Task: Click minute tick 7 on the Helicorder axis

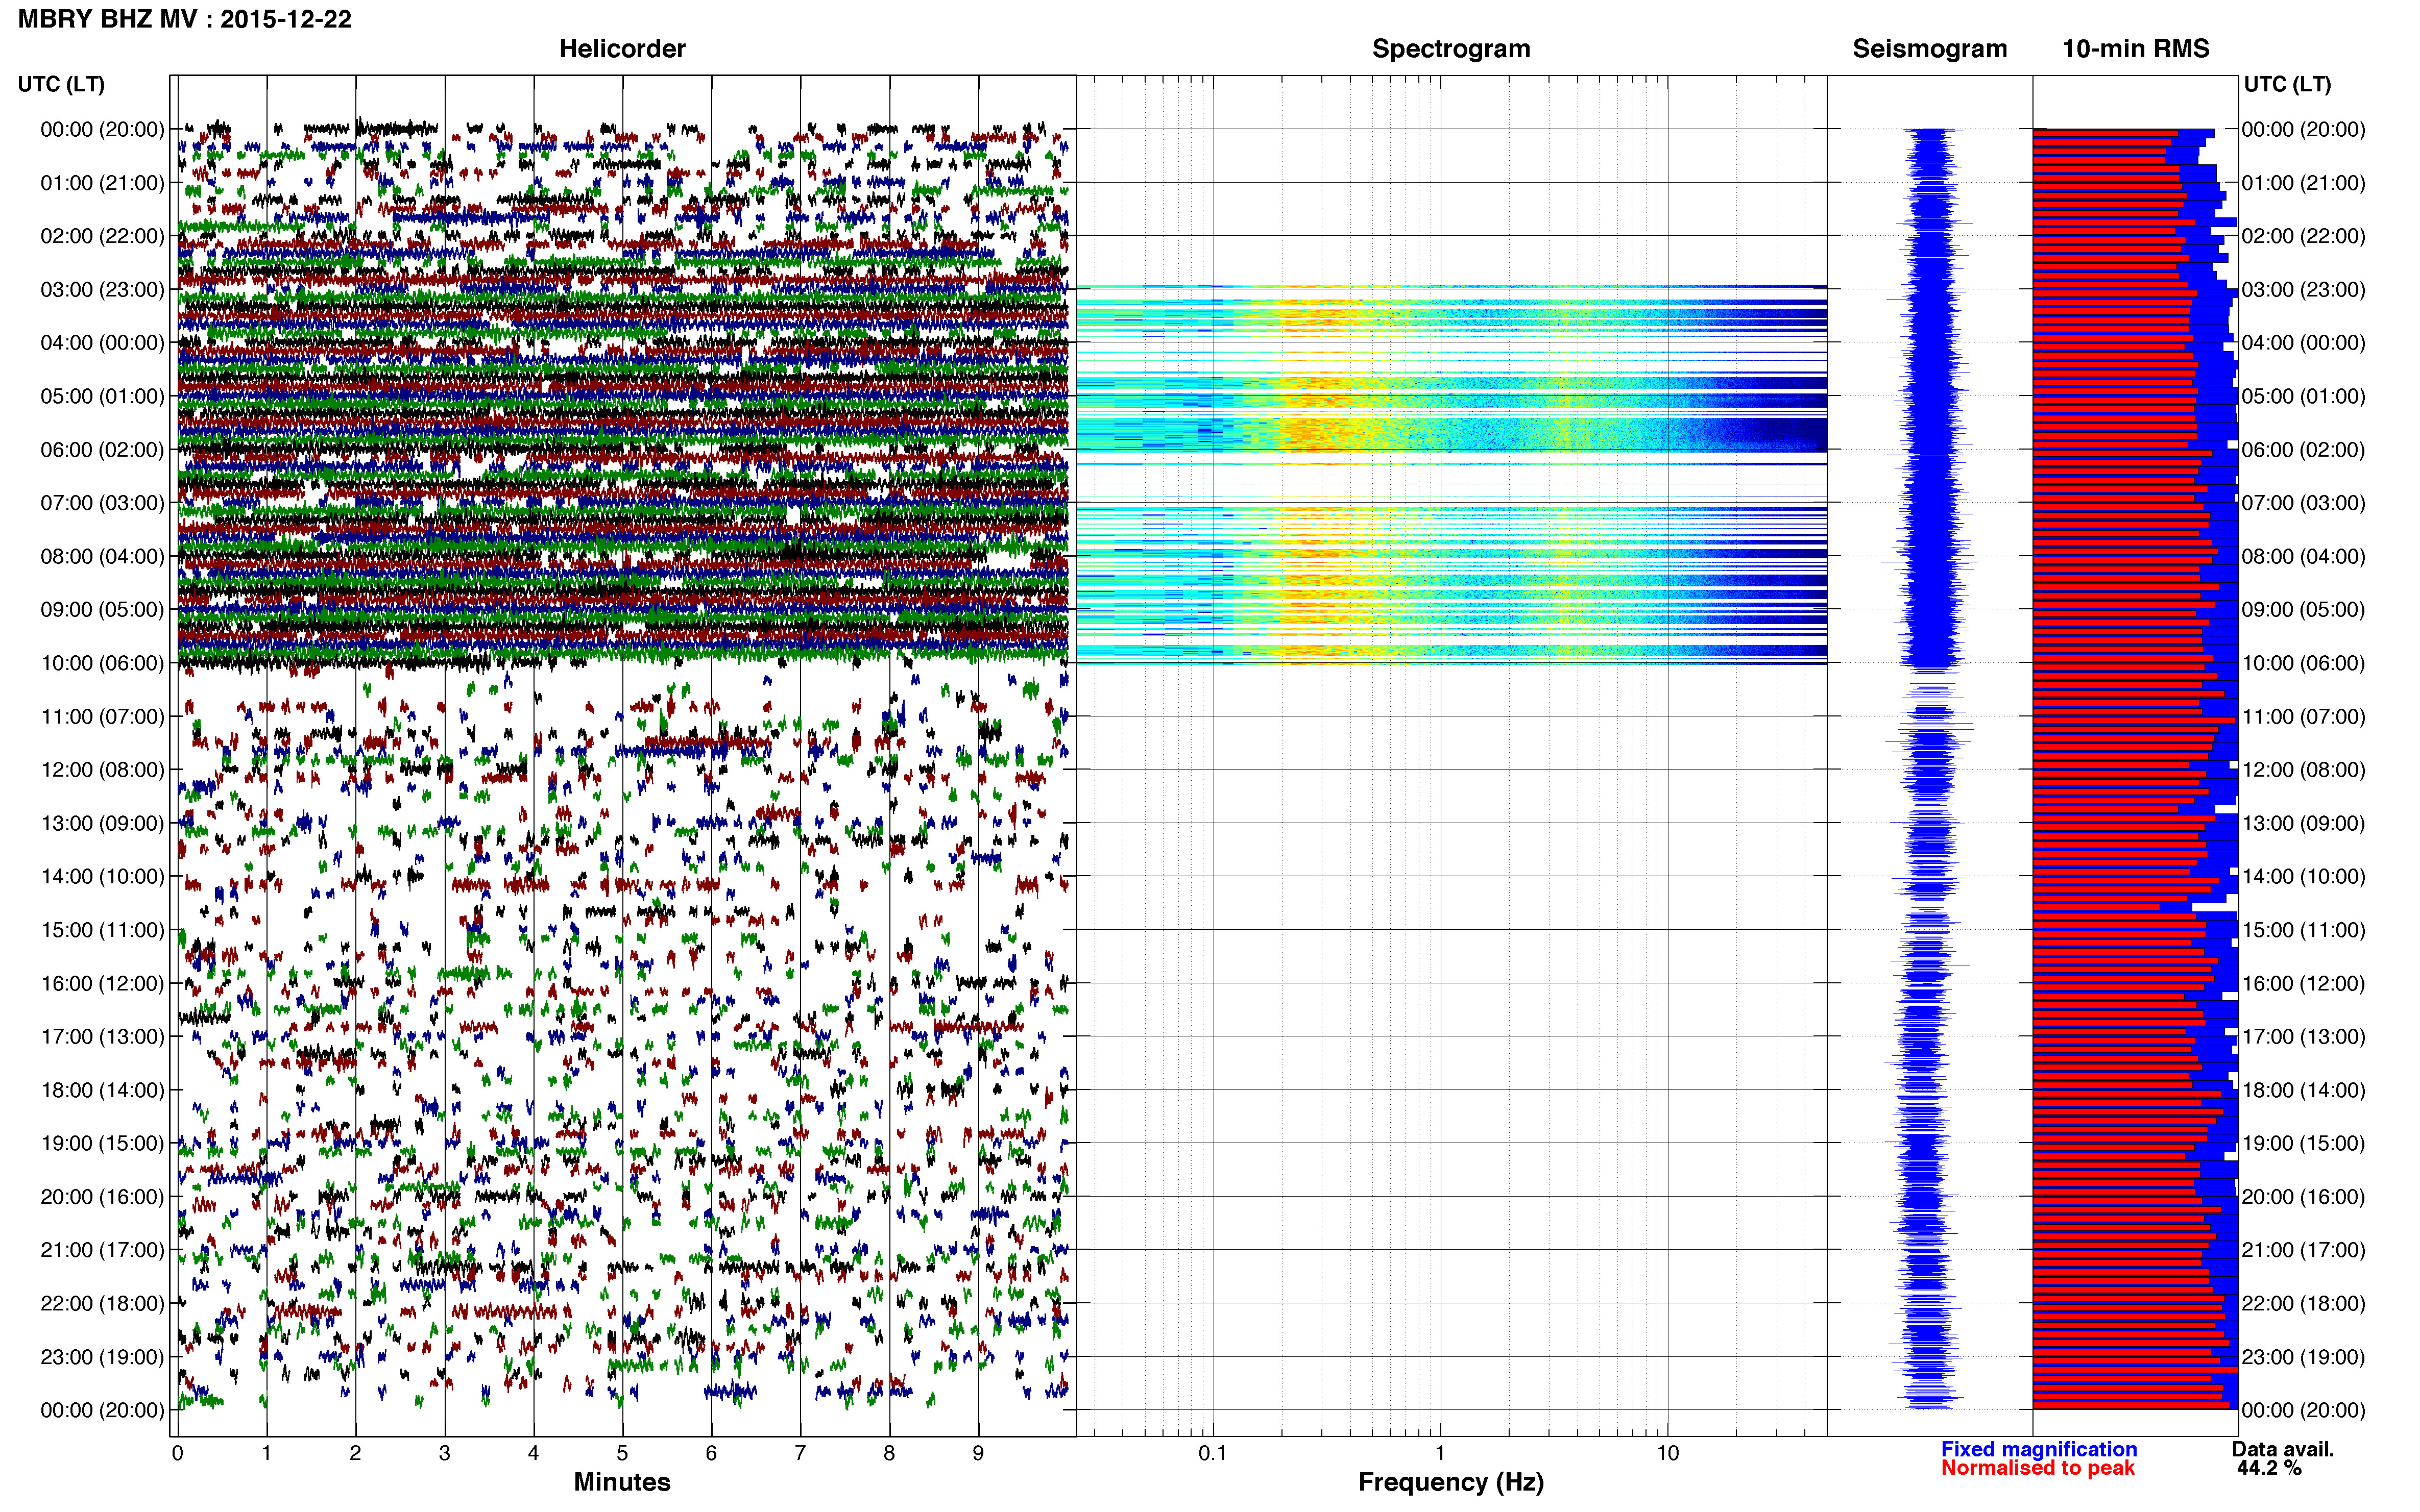Action: coord(801,1453)
